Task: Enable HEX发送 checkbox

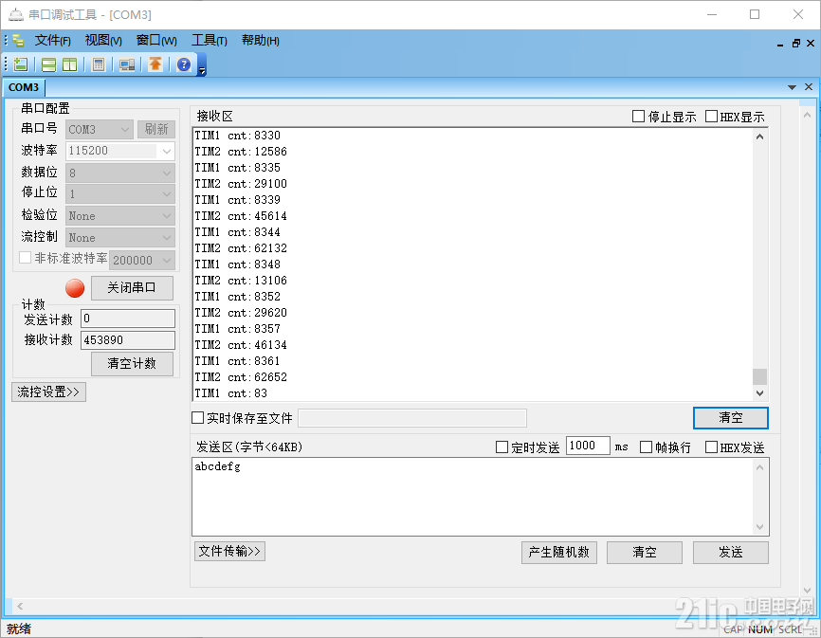Action: 711,447
